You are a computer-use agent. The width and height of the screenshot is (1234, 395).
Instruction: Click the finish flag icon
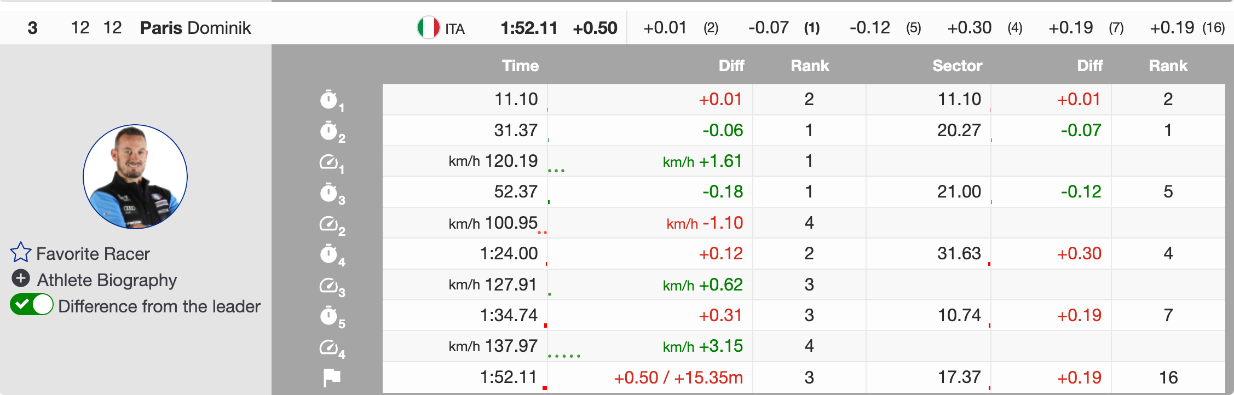coord(331,377)
